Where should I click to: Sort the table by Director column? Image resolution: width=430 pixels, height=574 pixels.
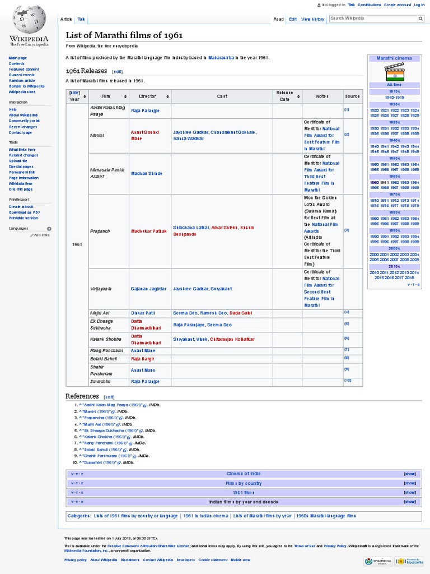pyautogui.click(x=167, y=96)
